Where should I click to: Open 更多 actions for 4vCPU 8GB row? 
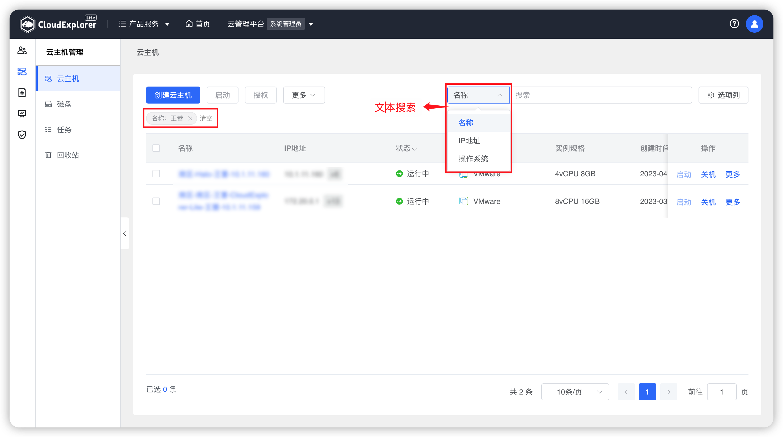coord(733,174)
